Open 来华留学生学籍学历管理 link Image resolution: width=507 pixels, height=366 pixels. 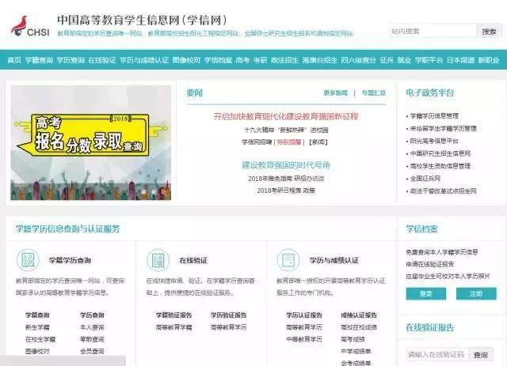pos(444,128)
